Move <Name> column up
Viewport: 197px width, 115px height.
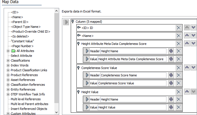tap(187, 35)
